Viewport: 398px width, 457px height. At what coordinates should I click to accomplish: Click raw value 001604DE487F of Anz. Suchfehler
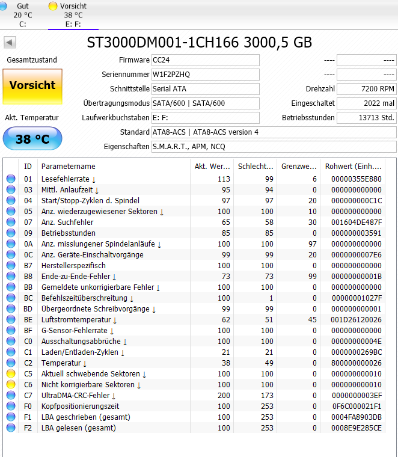pos(357,222)
